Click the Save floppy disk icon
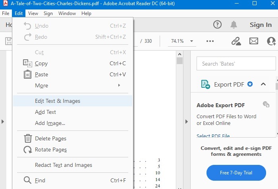 coord(8,41)
